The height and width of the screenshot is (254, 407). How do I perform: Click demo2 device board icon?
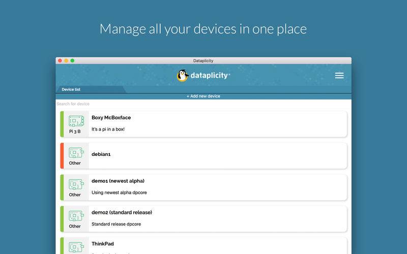(x=76, y=216)
